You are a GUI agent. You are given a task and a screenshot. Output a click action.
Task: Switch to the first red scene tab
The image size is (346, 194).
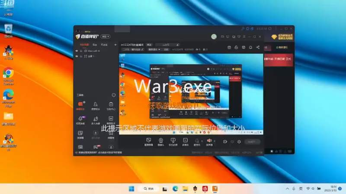click(x=84, y=45)
